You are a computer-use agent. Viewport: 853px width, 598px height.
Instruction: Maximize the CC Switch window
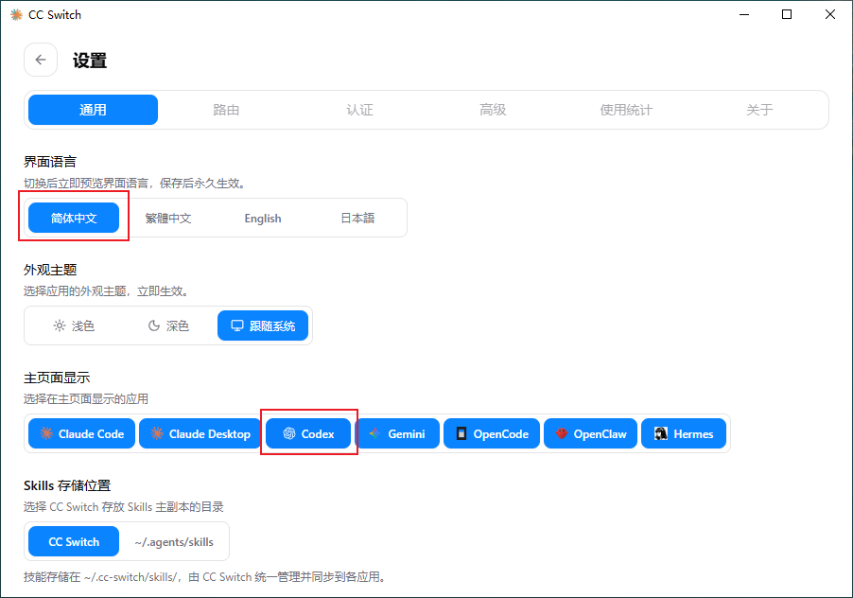787,15
